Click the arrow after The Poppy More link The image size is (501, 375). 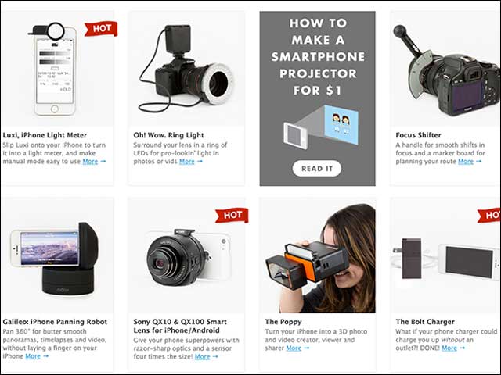pos(307,348)
